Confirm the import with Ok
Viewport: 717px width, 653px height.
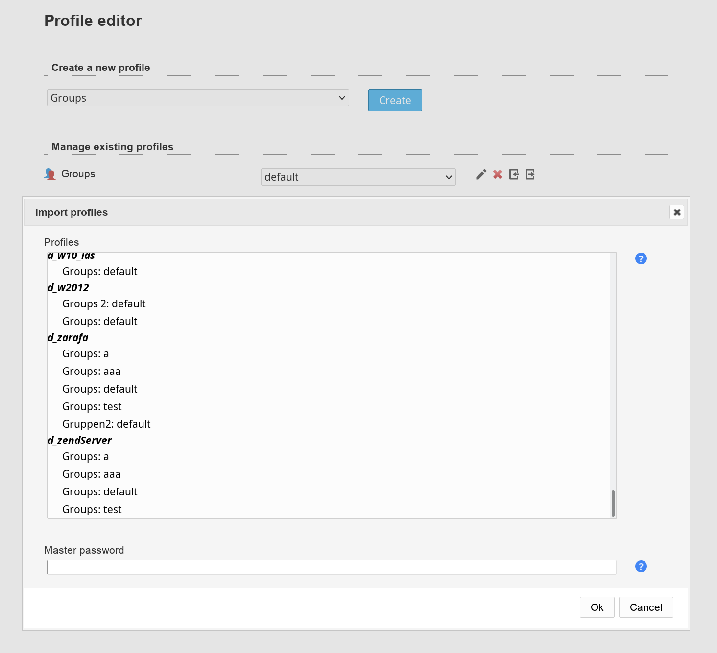[597, 607]
